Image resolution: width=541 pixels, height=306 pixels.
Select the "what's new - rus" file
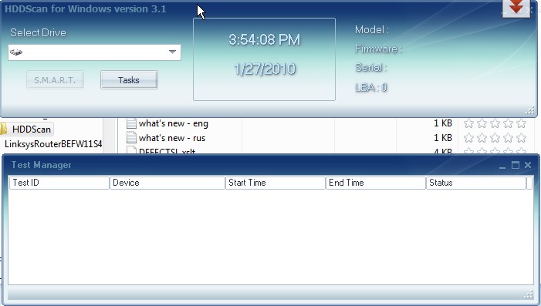point(172,138)
